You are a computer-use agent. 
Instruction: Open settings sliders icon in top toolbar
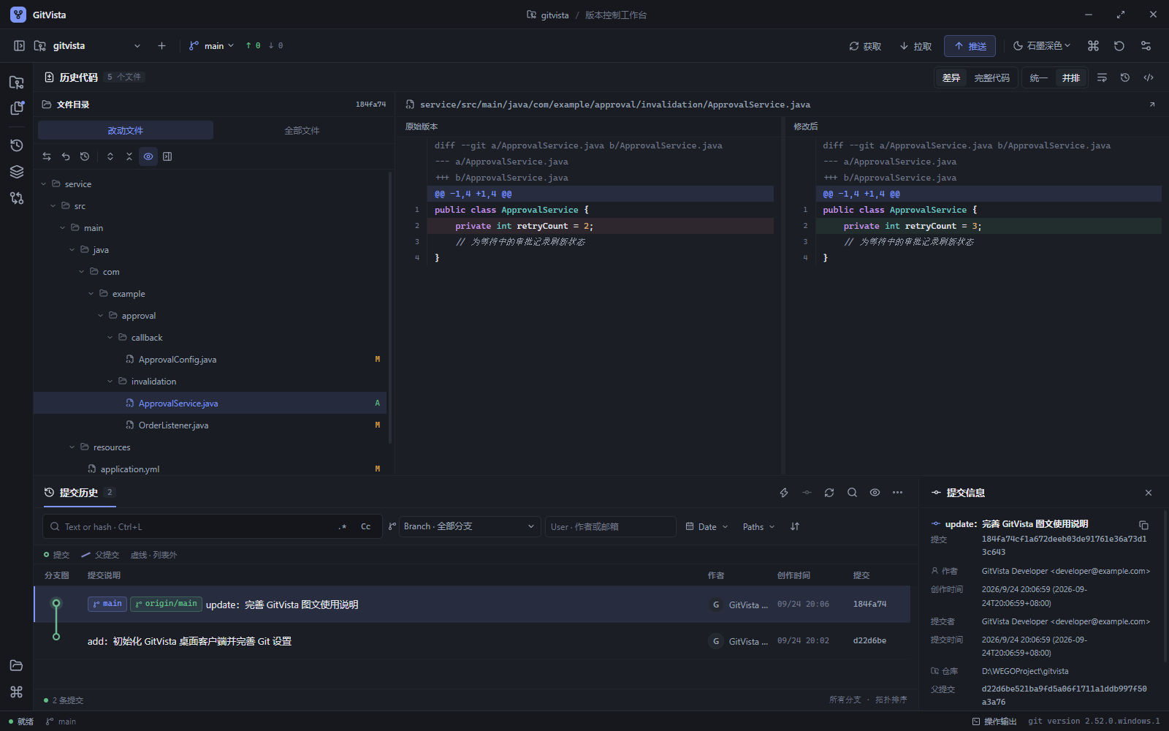pyautogui.click(x=1146, y=45)
